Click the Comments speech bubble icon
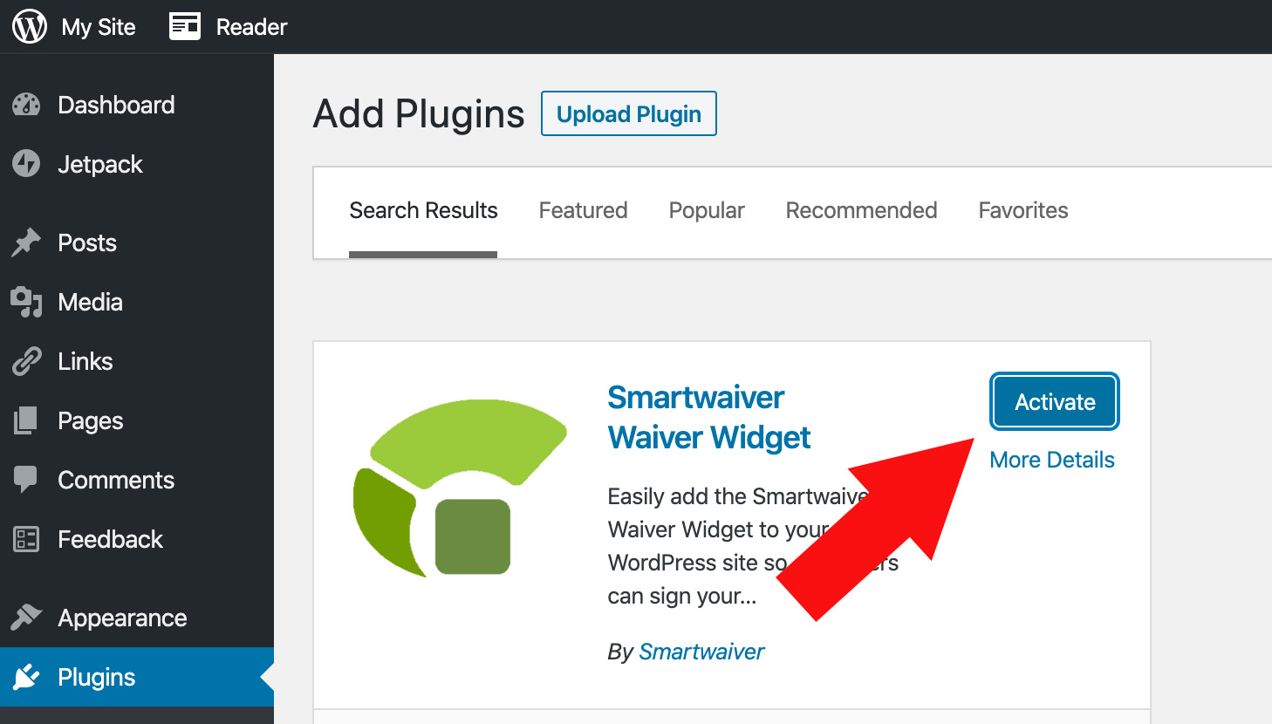The image size is (1272, 724). (26, 480)
